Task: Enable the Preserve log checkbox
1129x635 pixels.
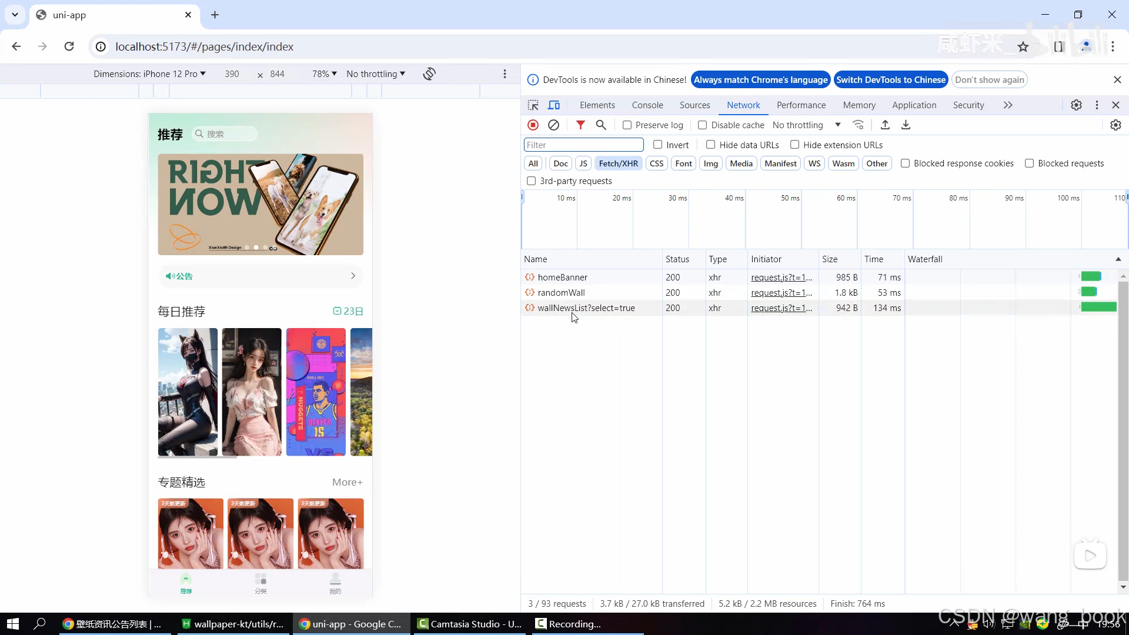Action: [x=627, y=125]
